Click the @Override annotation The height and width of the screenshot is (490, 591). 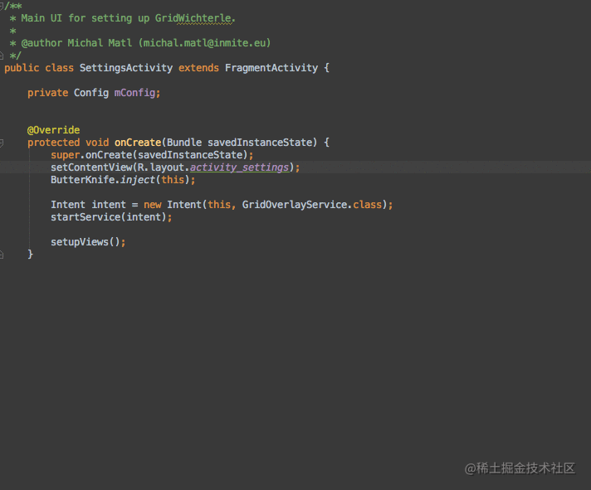(x=53, y=130)
